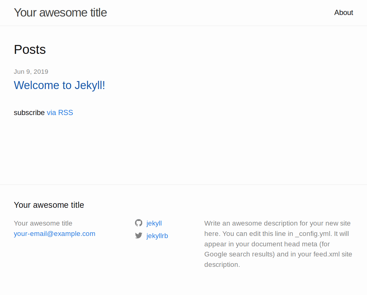
Task: Click the GitHub icon in the footer
Action: [x=139, y=223]
